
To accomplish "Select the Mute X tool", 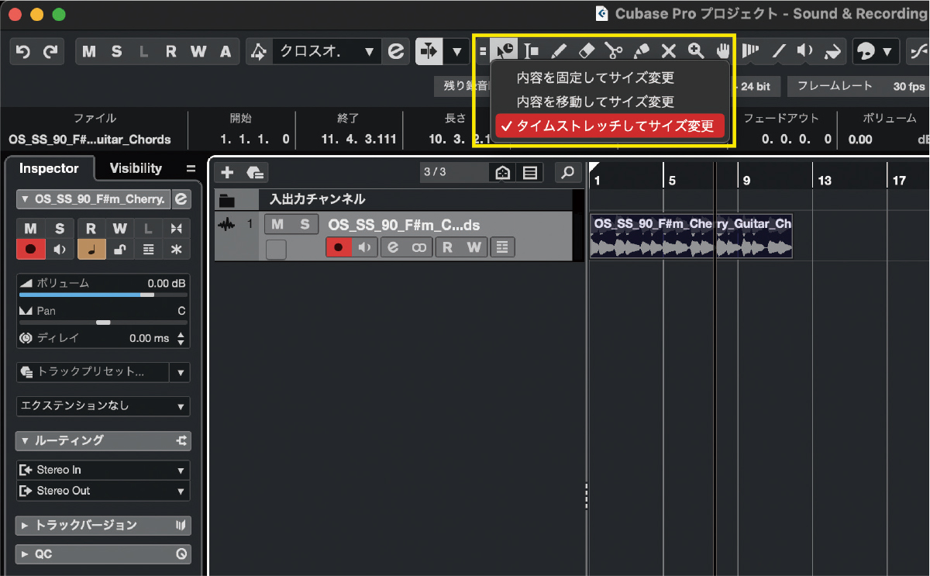I will 669,51.
